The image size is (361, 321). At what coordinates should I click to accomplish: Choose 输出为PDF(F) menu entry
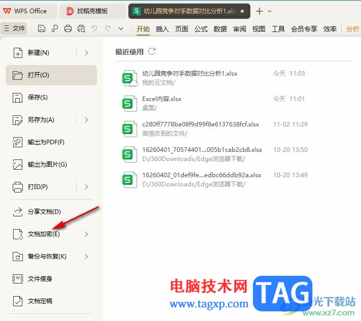point(51,142)
